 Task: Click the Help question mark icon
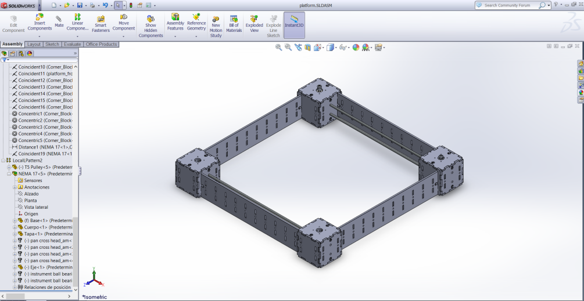556,5
